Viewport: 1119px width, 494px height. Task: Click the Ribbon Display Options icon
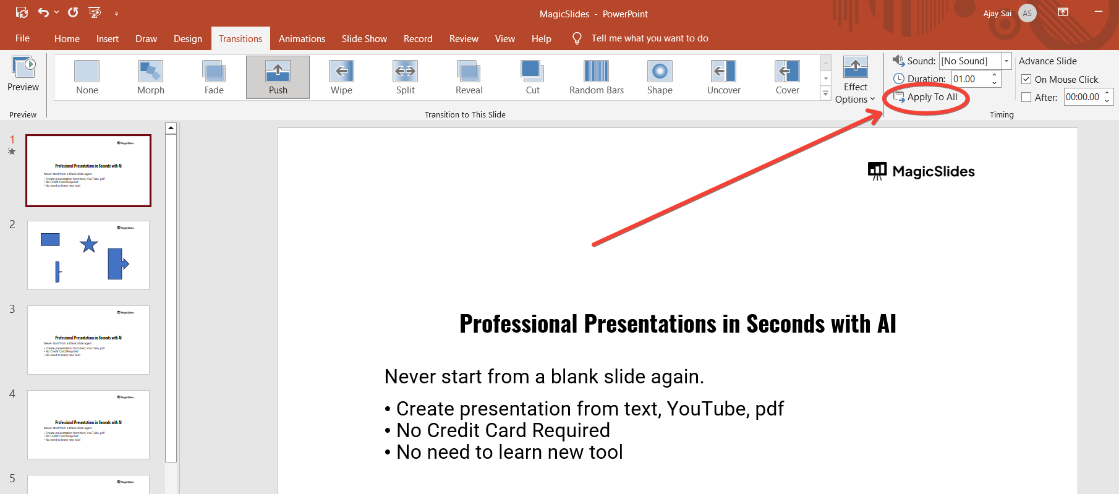1063,12
